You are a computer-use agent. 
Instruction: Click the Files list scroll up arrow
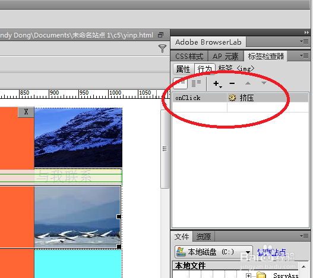pyautogui.click(x=303, y=267)
